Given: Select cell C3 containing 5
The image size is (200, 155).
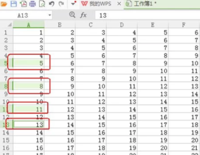Looking at the screenshot, I should point(90,48).
